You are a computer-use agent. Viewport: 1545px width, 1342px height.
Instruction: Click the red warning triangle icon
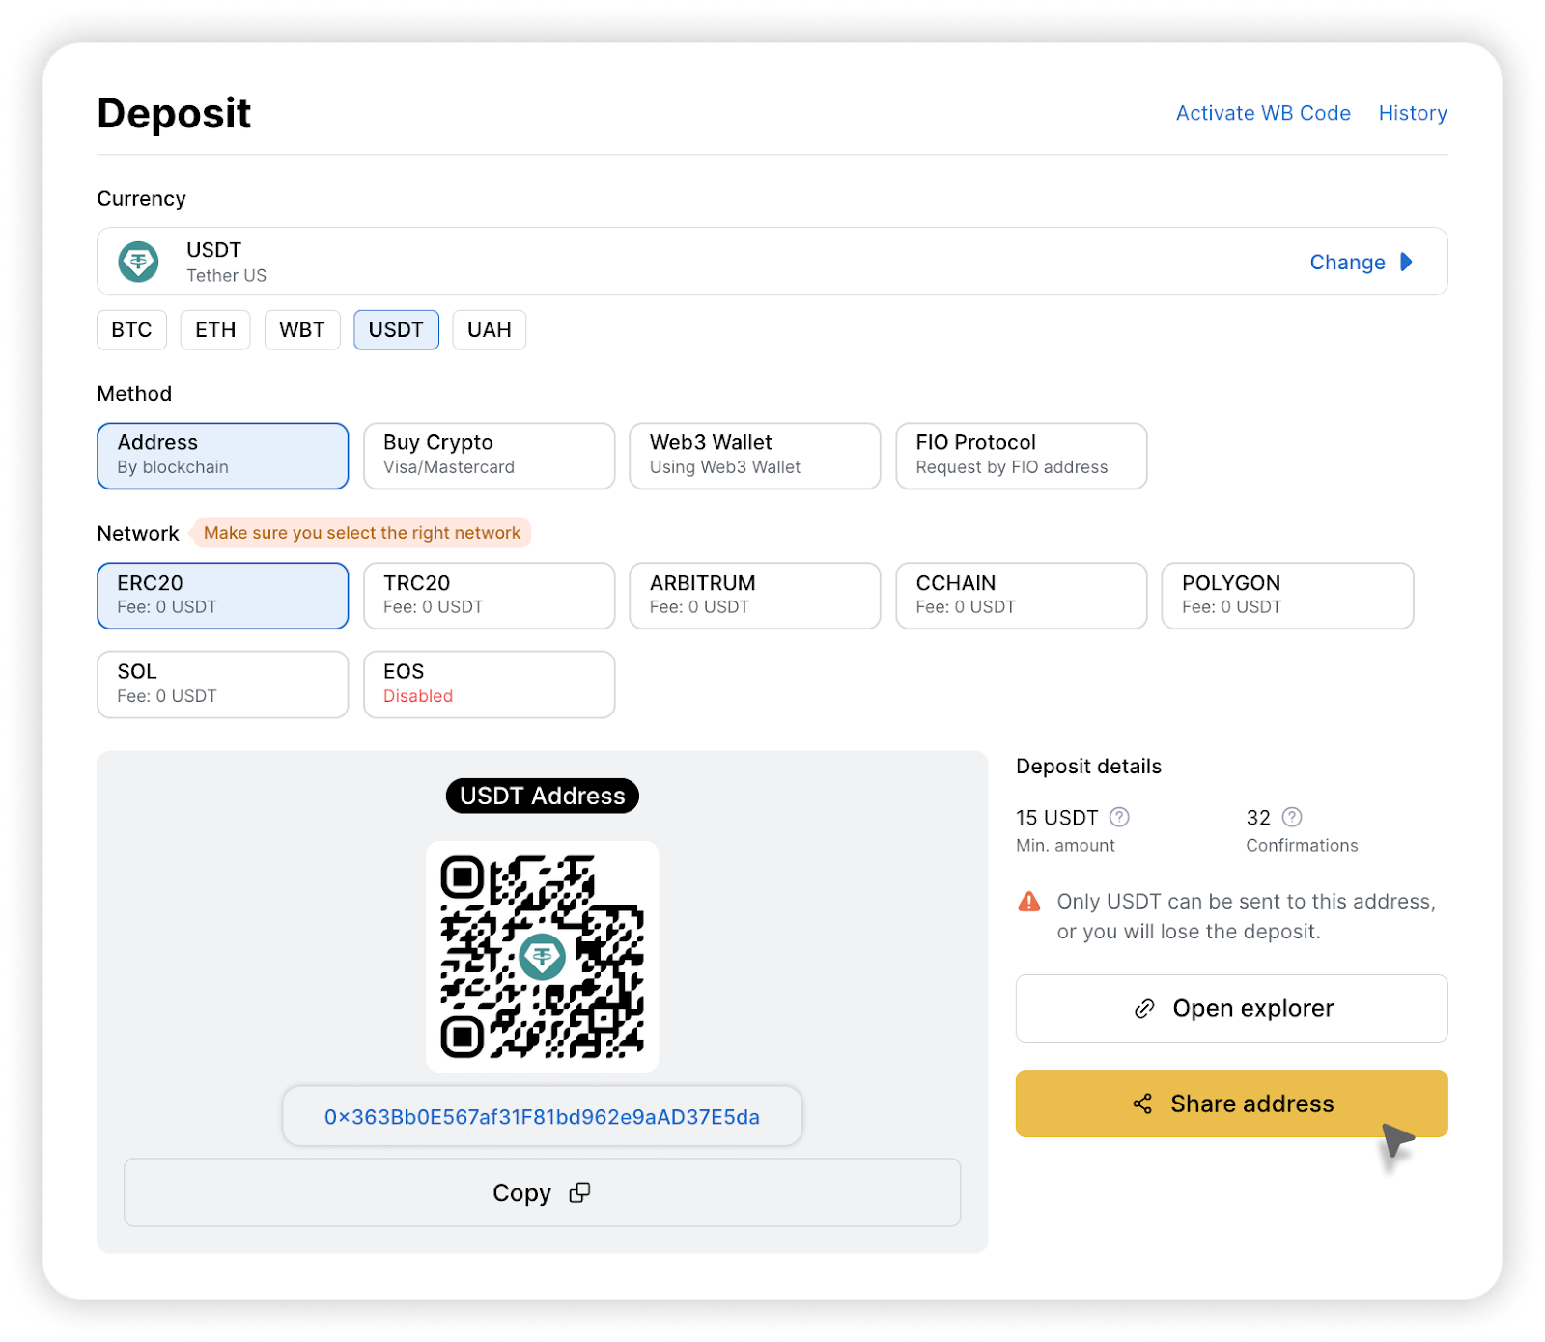(x=1029, y=902)
